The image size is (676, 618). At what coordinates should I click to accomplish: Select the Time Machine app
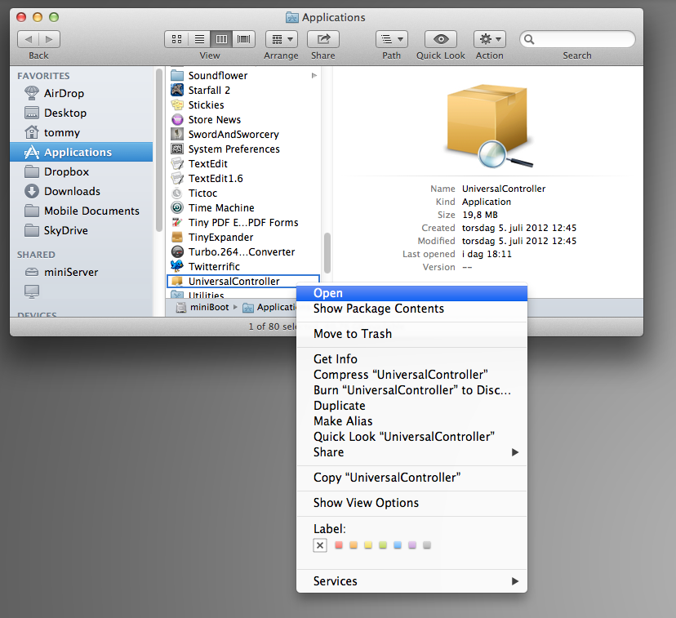coord(244,207)
